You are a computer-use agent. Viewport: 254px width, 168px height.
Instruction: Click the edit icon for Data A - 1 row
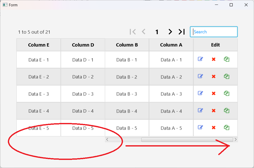[x=200, y=59]
